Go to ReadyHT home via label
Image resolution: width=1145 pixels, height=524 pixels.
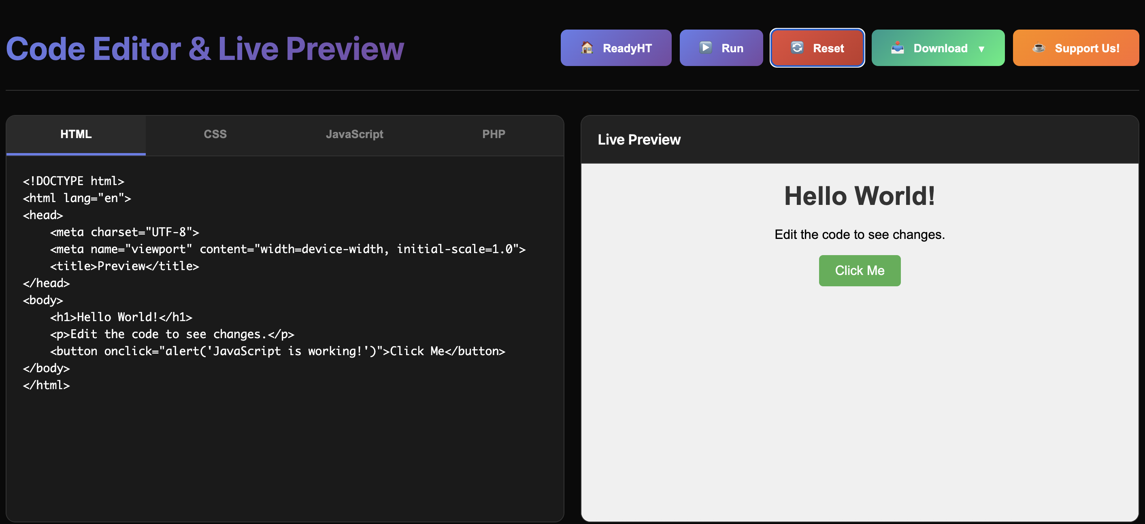(x=627, y=48)
